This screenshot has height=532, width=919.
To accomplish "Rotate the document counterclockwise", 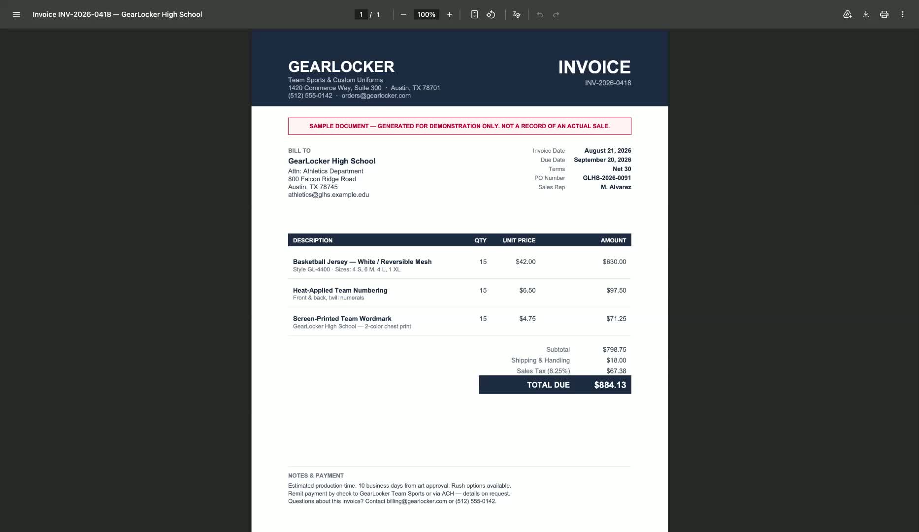I will (x=491, y=14).
